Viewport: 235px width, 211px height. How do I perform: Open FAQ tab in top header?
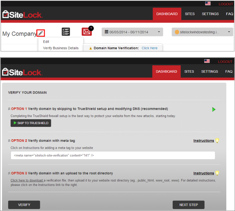click(230, 14)
